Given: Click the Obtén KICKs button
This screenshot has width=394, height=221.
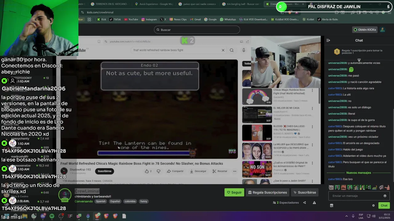Looking at the screenshot, I should pyautogui.click(x=365, y=30).
